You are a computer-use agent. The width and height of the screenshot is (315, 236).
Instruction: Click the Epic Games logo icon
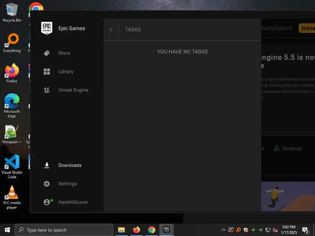[47, 28]
